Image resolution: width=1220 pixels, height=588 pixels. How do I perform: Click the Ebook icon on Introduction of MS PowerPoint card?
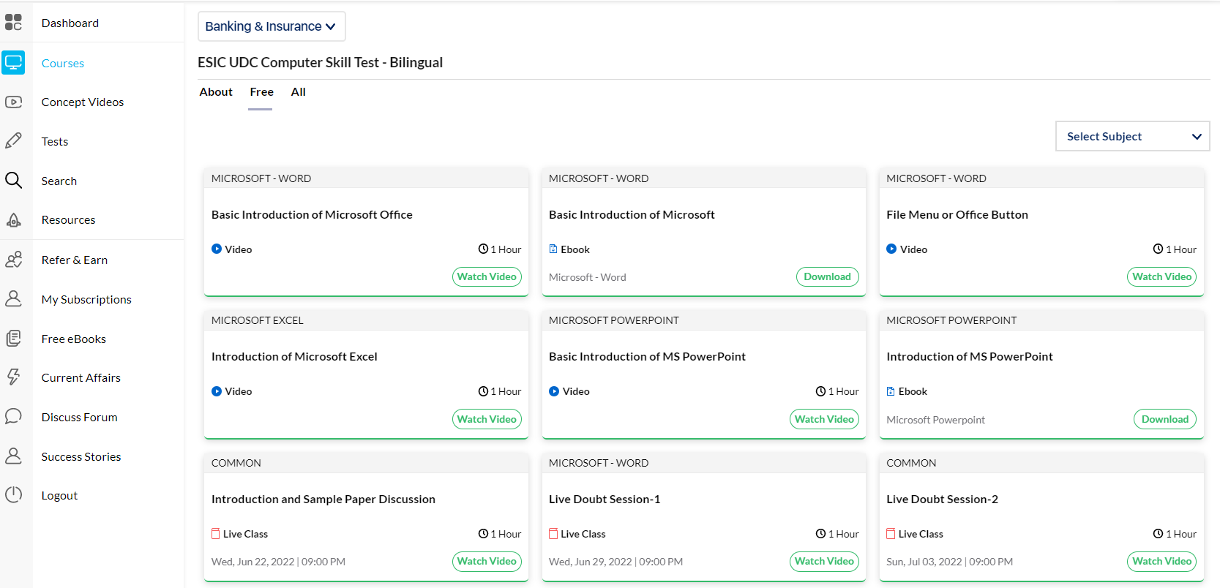click(x=891, y=391)
